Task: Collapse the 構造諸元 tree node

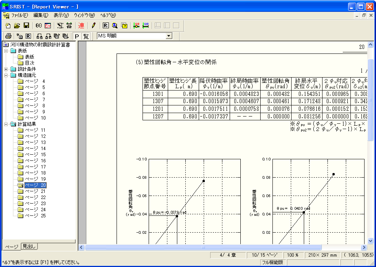Action: (x=6, y=75)
